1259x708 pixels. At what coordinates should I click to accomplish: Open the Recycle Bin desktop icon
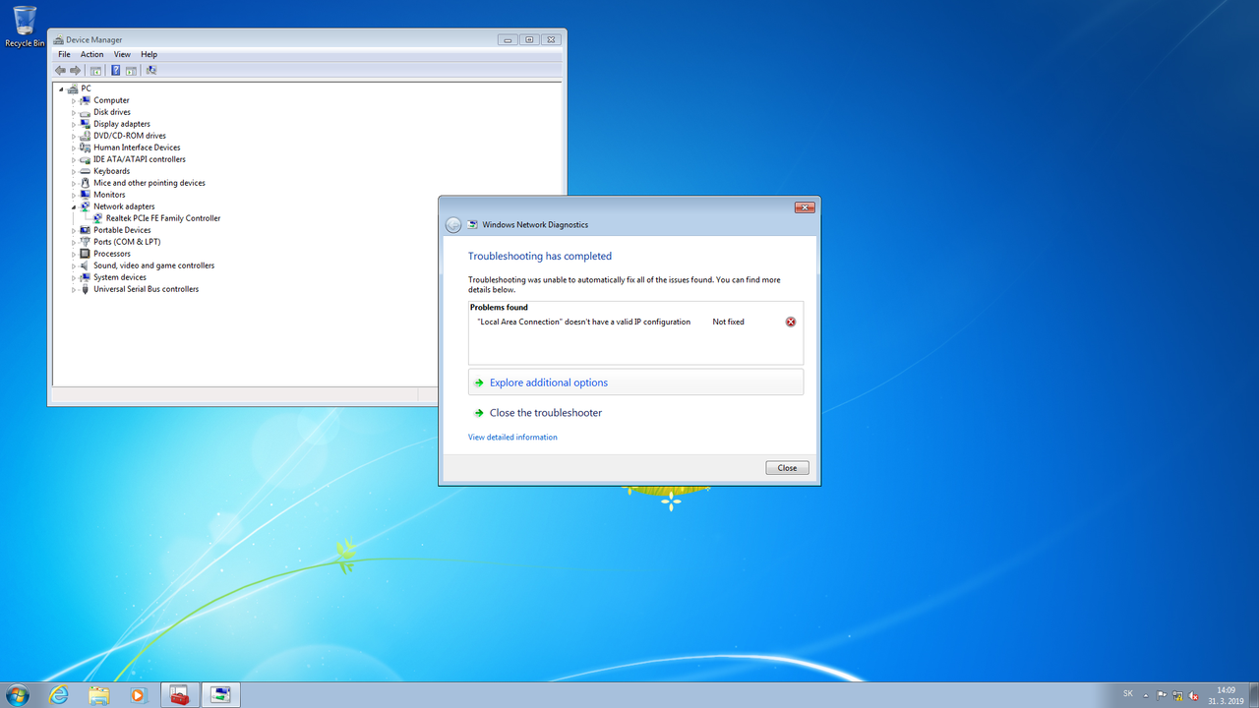click(x=25, y=27)
